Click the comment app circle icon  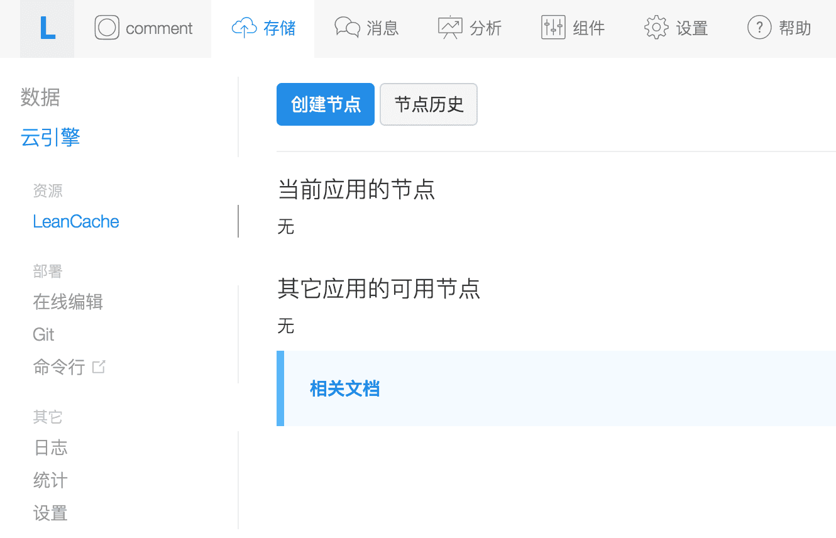tap(107, 28)
